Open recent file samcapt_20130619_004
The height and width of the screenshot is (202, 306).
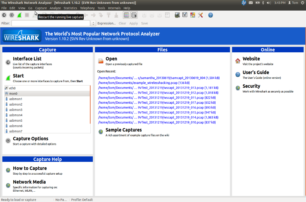(x=159, y=78)
